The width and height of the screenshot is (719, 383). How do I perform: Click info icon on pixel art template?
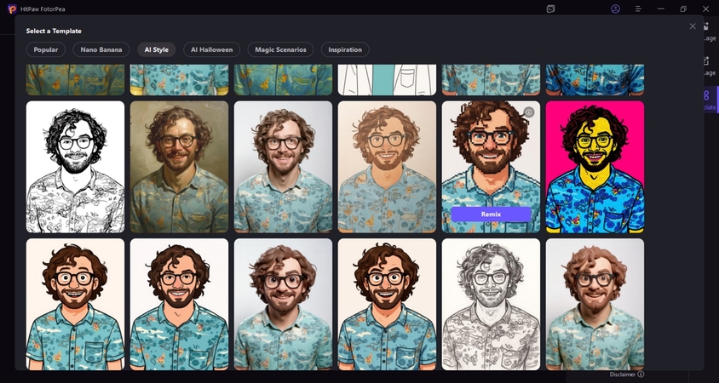coord(529,111)
